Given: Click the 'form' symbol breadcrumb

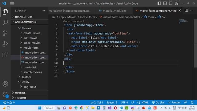Looking at the screenshot, I should [149, 17].
